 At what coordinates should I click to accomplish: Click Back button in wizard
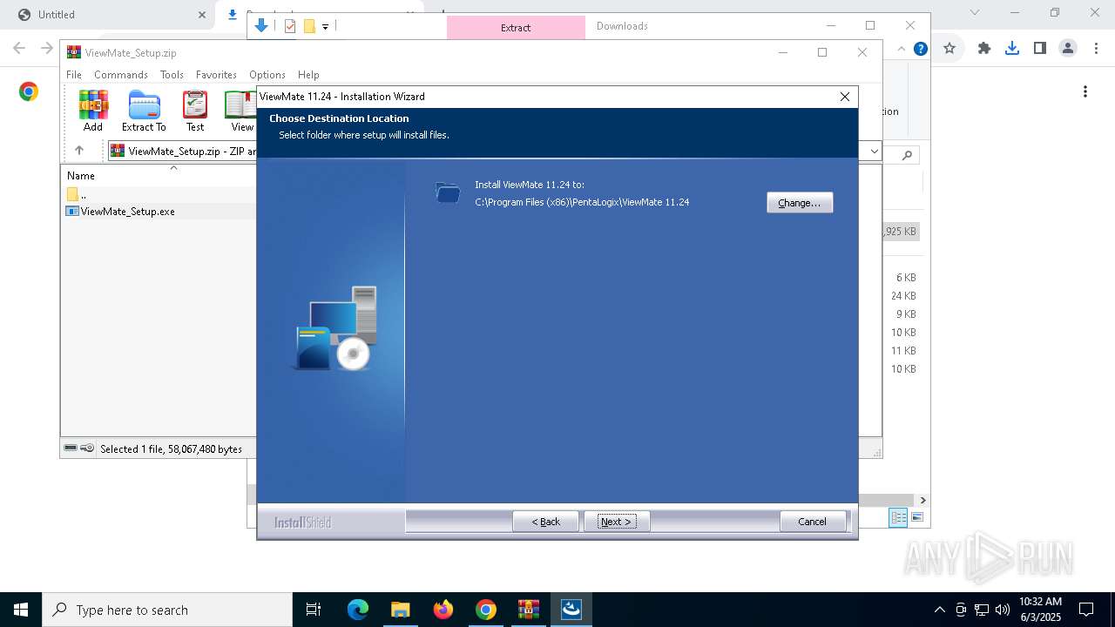tap(546, 522)
